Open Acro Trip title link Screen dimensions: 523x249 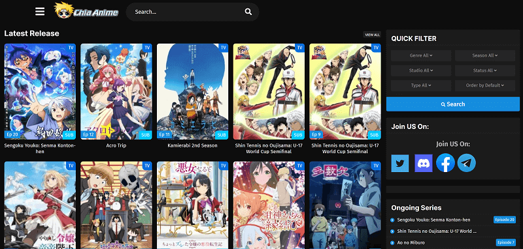116,145
